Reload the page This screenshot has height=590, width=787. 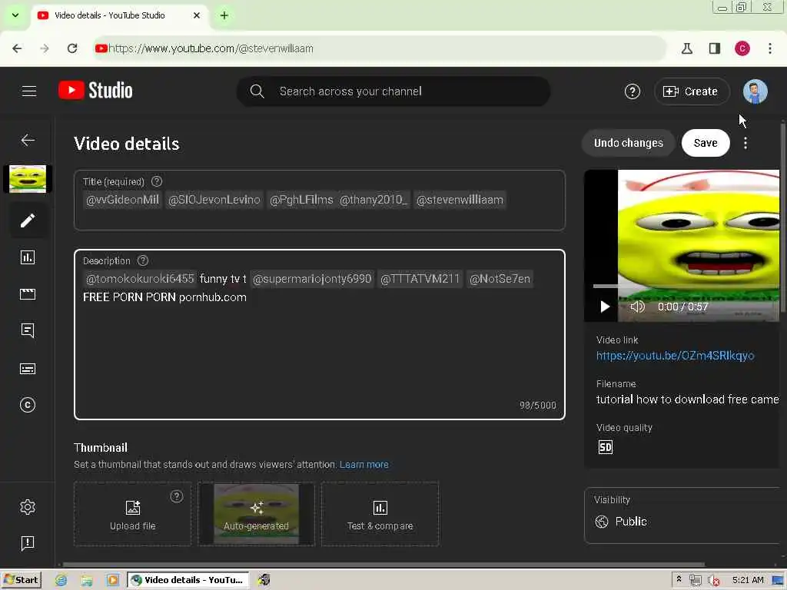[x=72, y=48]
